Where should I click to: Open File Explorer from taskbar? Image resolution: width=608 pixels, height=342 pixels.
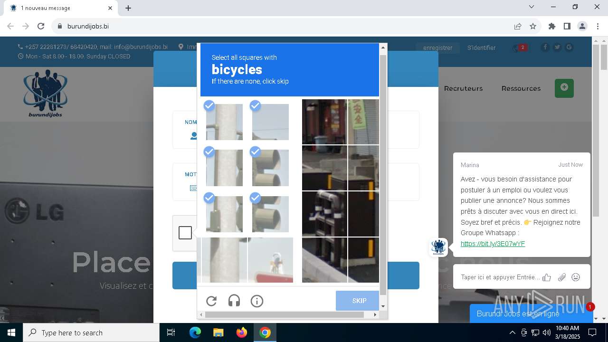pos(218,332)
